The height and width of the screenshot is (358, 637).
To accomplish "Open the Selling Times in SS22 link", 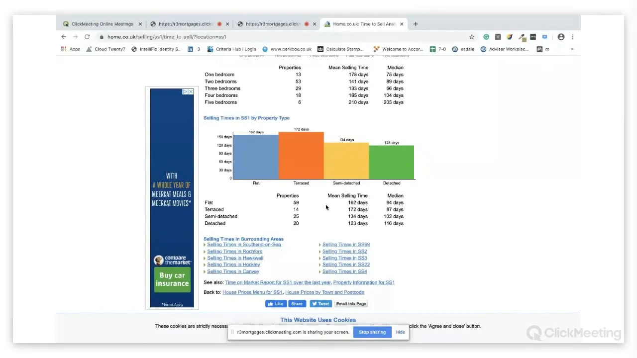I will tap(346, 265).
